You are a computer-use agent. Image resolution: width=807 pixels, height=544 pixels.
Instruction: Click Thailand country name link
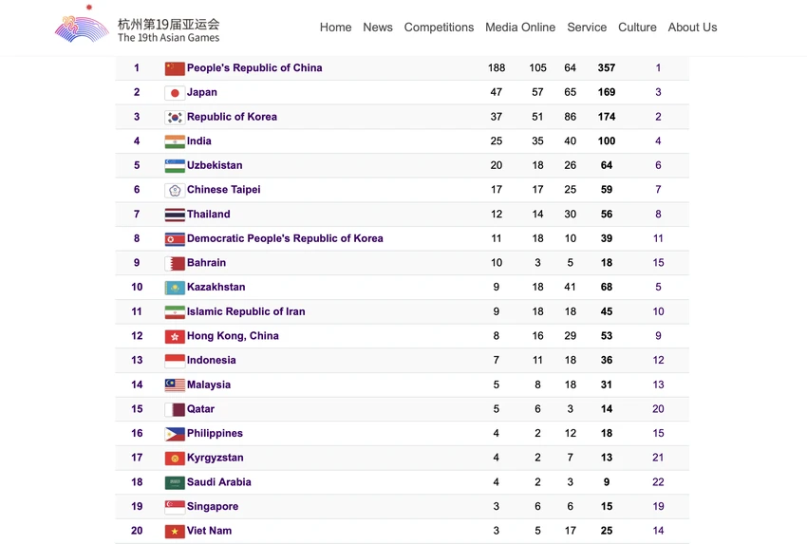pyautogui.click(x=209, y=215)
